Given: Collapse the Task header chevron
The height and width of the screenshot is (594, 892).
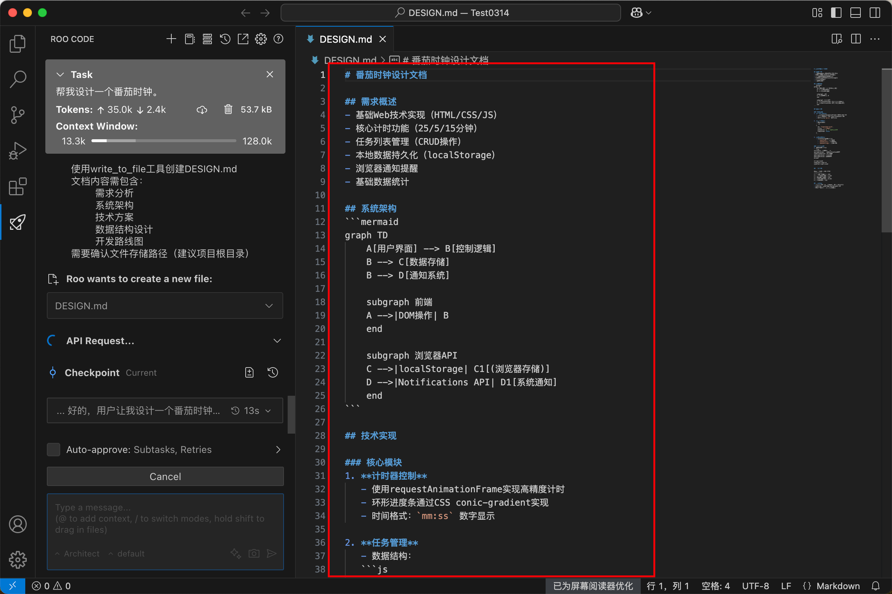Looking at the screenshot, I should [x=60, y=75].
